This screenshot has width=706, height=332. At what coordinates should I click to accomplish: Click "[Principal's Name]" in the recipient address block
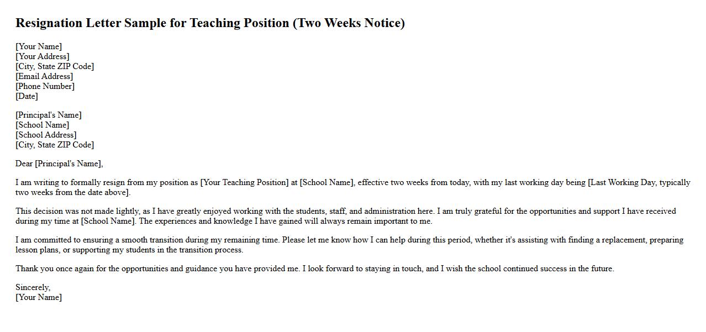pos(49,115)
